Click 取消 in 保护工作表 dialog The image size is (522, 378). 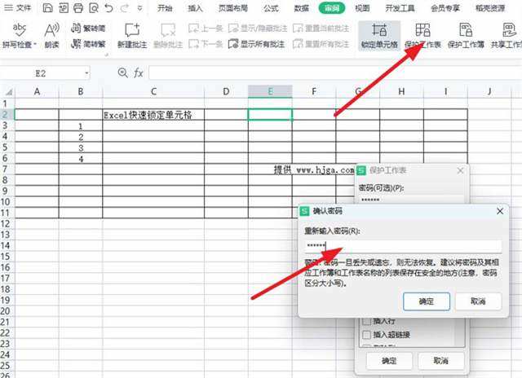click(440, 361)
